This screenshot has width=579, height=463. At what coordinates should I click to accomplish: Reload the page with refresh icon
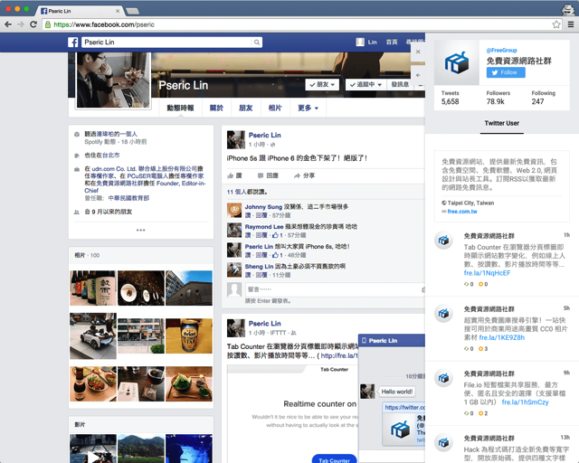coord(33,24)
